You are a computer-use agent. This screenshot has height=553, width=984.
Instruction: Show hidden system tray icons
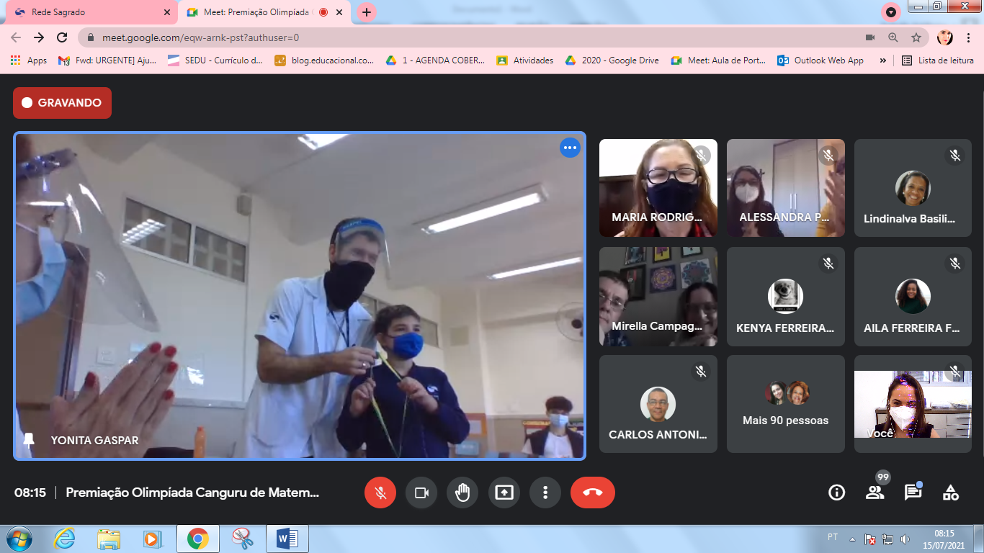tap(852, 539)
